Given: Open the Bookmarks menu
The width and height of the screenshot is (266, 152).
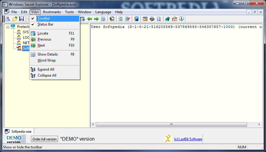Looking at the screenshot, I should coord(52,12).
